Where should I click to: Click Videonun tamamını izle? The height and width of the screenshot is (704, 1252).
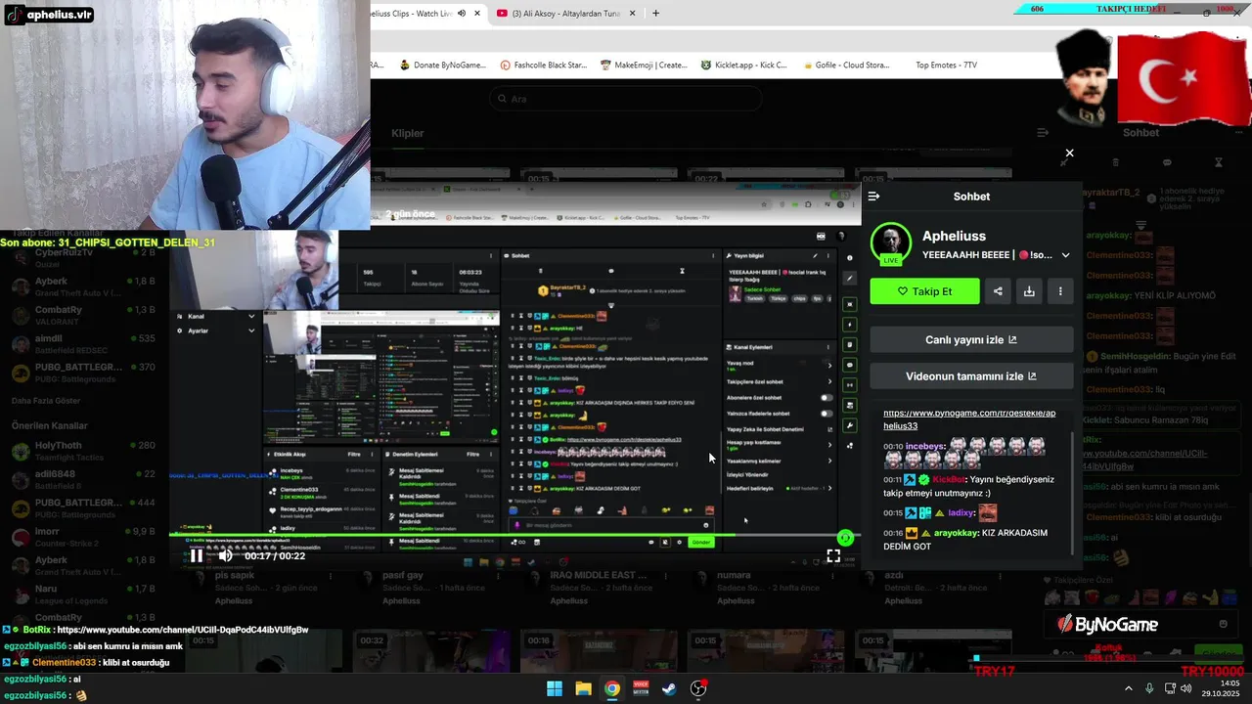(x=971, y=376)
